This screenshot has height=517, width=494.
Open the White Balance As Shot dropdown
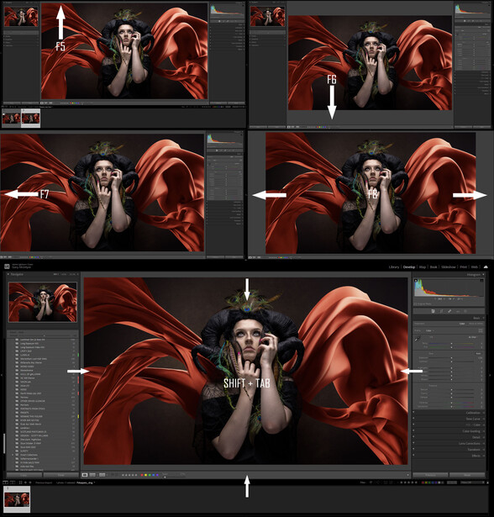point(473,337)
